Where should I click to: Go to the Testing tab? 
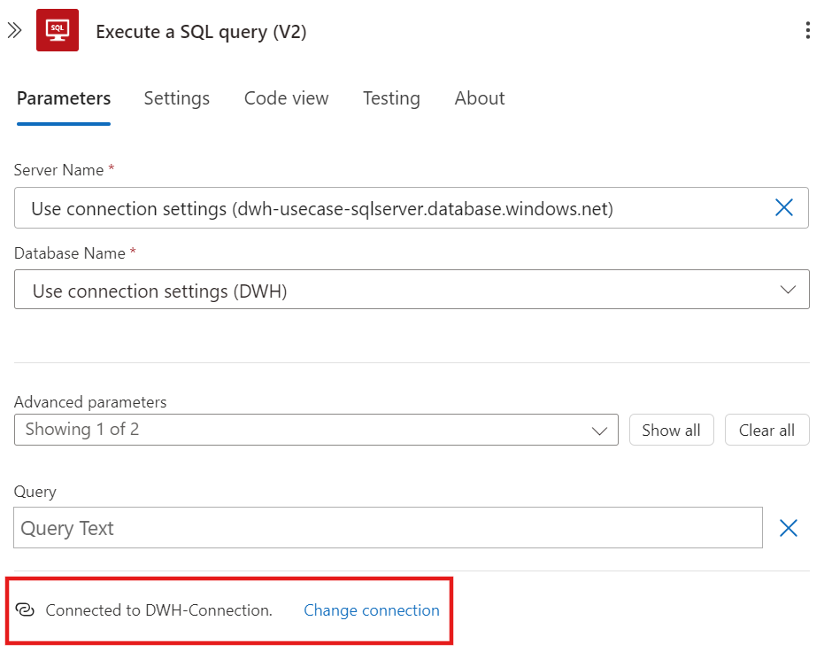pos(391,98)
